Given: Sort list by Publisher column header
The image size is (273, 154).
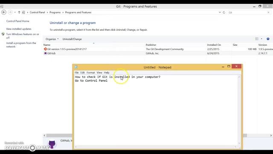Looking at the screenshot, I should [151, 45].
